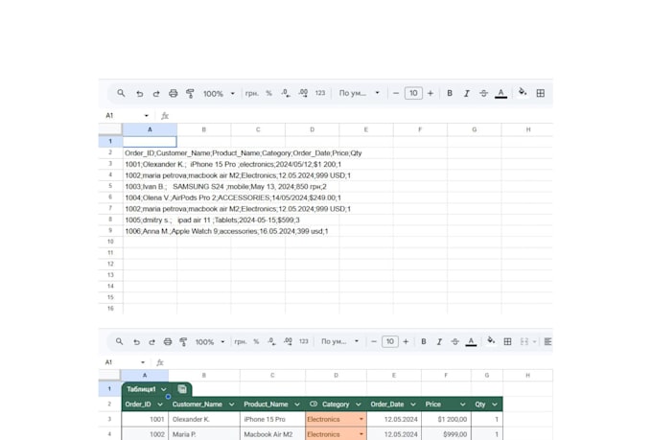The width and height of the screenshot is (652, 440).
Task: Click the search icon in upper spreadsheet toolbar
Action: [x=121, y=93]
